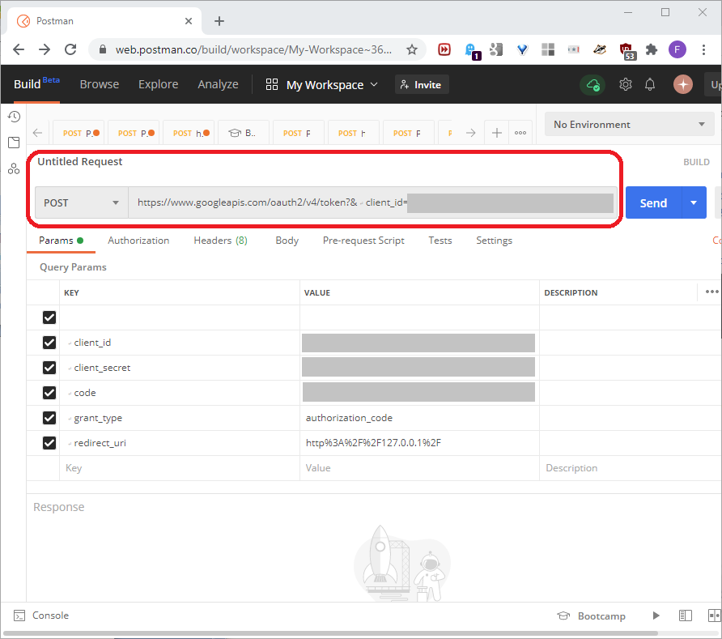
Task: Open the request Settings tab
Action: coord(494,241)
